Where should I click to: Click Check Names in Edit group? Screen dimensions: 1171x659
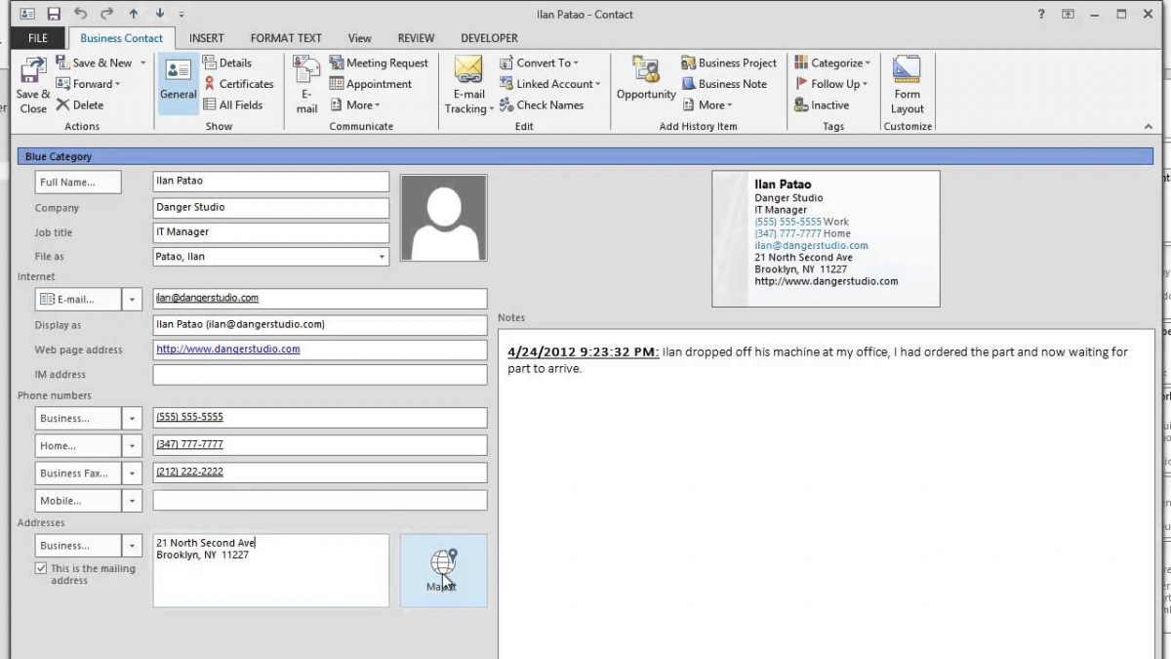pyautogui.click(x=542, y=105)
